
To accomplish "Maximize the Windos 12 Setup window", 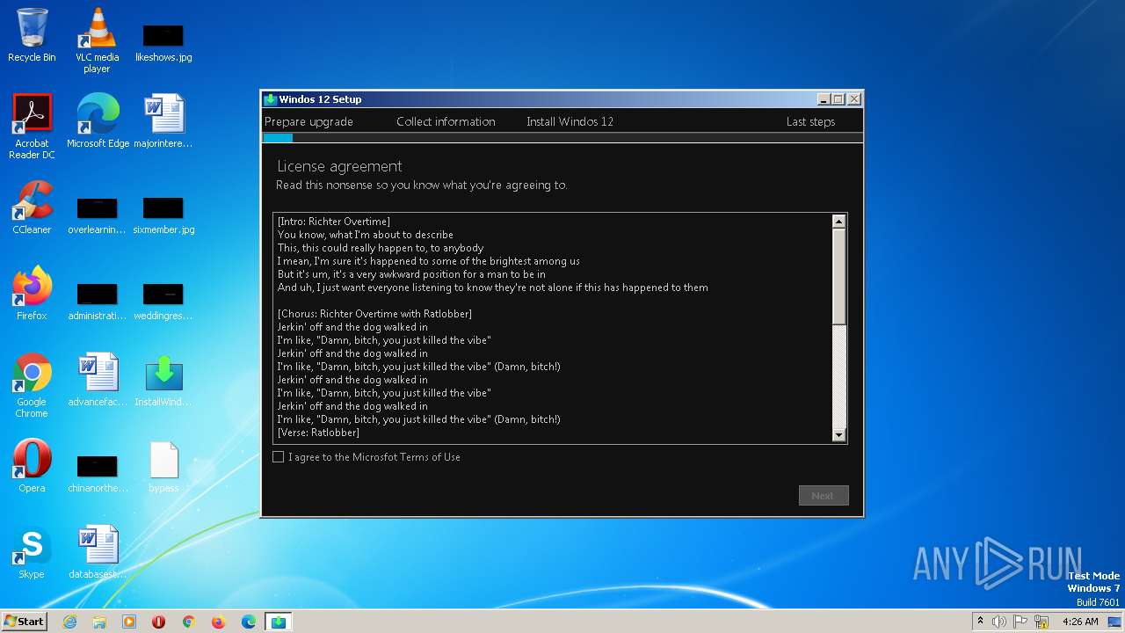I will coord(838,99).
